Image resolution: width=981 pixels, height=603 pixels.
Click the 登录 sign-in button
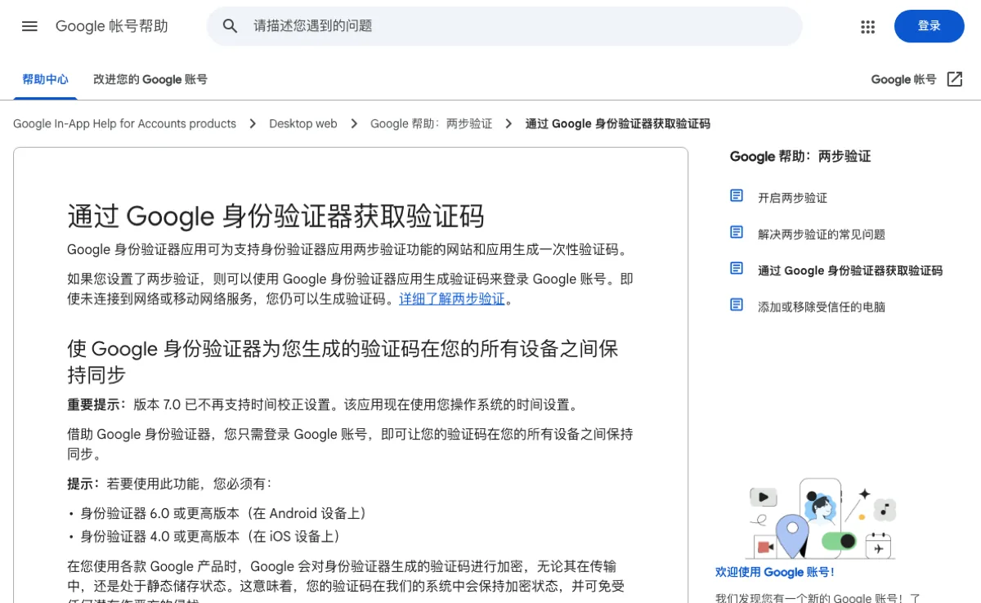click(929, 26)
